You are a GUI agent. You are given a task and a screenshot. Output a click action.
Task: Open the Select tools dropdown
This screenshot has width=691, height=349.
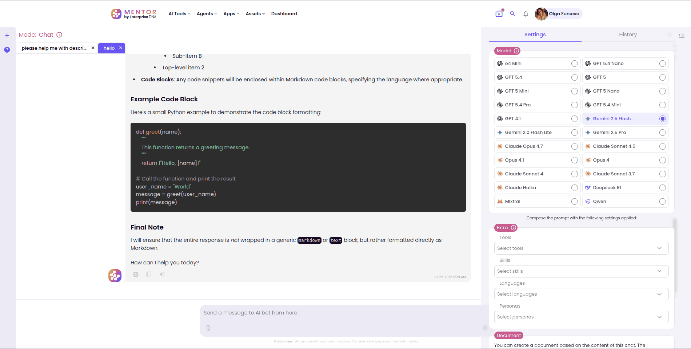(x=581, y=248)
